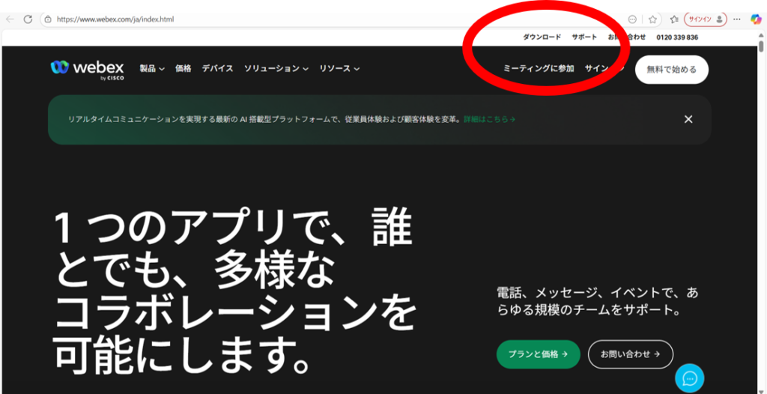Image resolution: width=767 pixels, height=394 pixels.
Task: Open the Copilot icon in browser toolbar
Action: 756,19
